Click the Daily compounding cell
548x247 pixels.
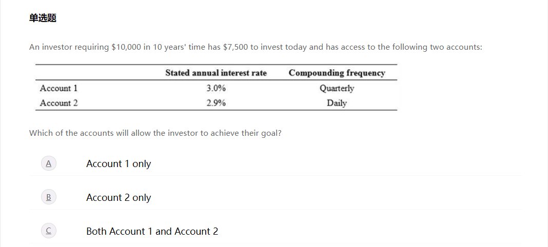[x=337, y=103]
